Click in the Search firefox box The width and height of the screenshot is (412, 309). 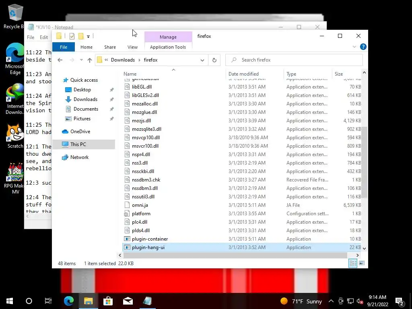pyautogui.click(x=294, y=60)
